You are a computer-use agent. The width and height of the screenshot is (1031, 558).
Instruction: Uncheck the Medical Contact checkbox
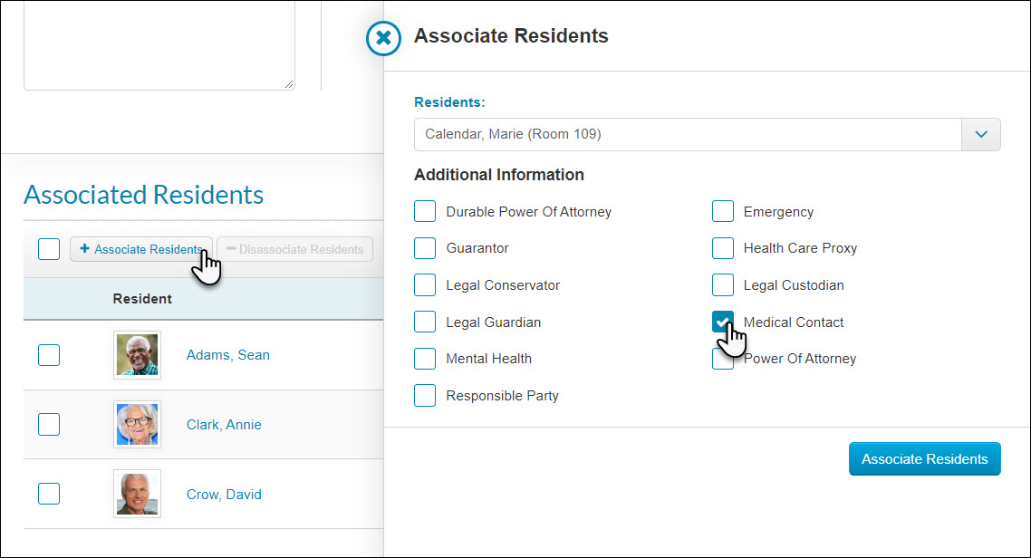[x=723, y=322]
